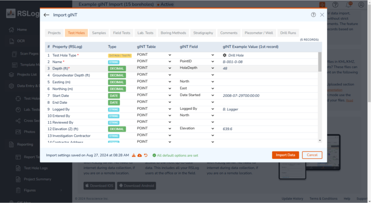
Task: Click the 'B. Logger' example value
Action: coord(230,109)
